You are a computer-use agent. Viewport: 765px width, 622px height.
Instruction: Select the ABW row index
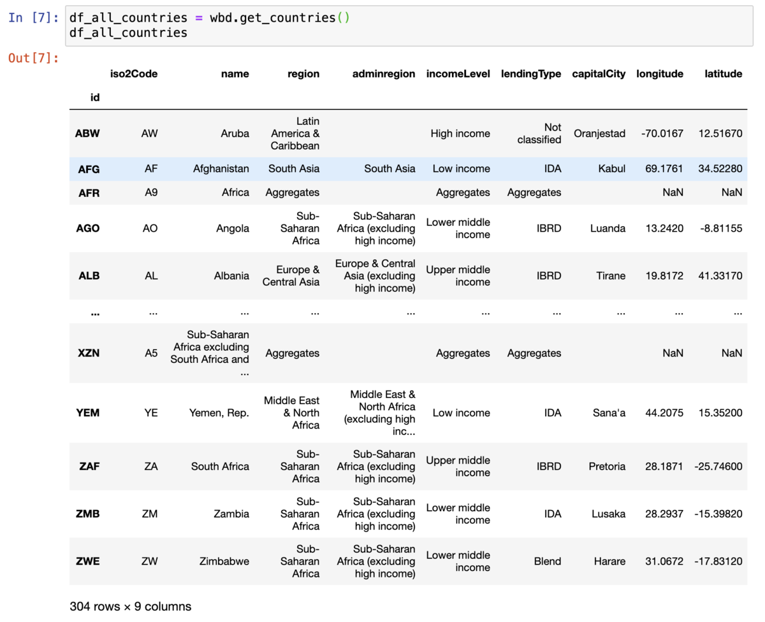(x=87, y=134)
